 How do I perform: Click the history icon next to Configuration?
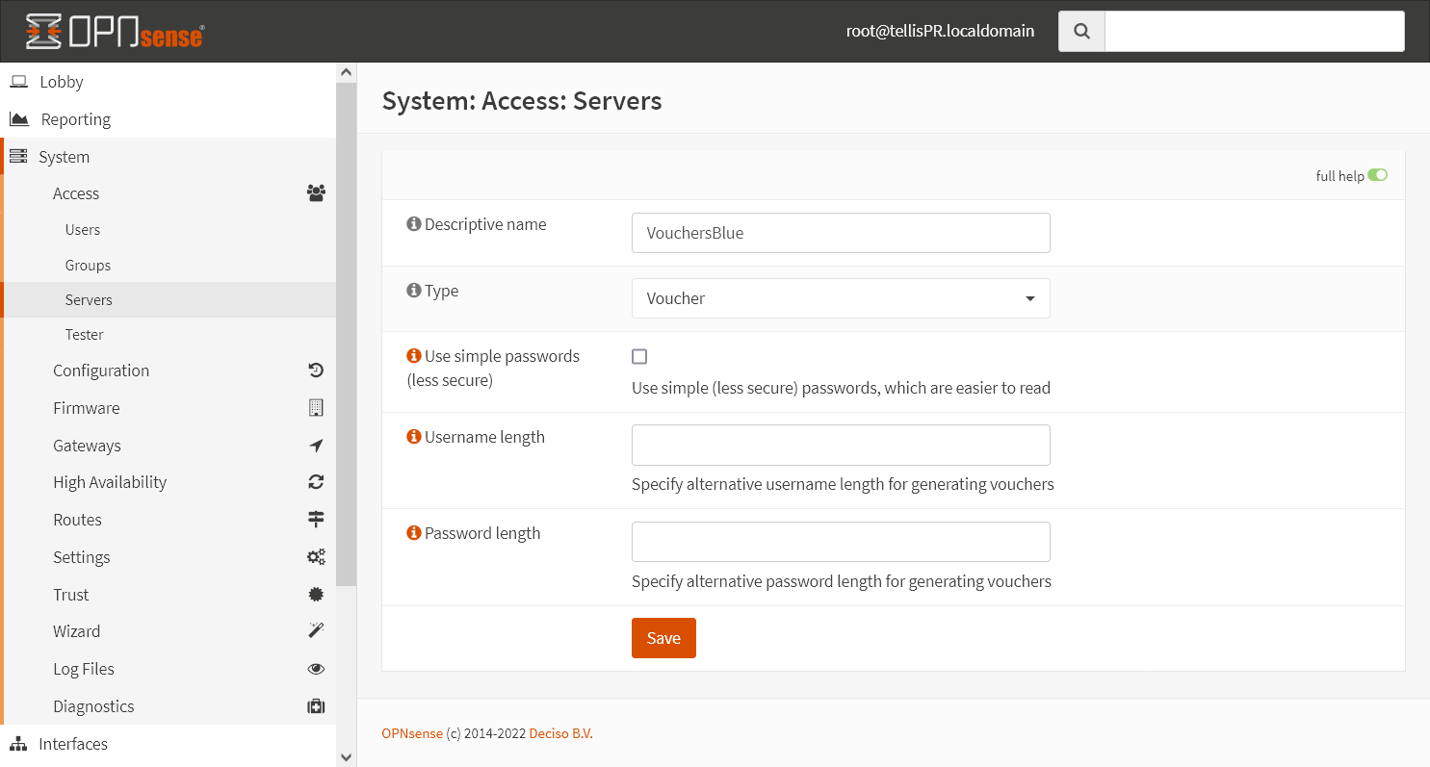click(316, 370)
